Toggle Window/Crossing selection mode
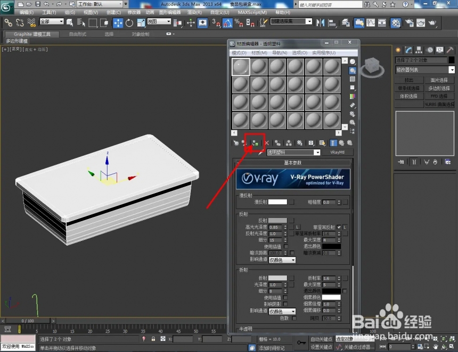Screen dimensions: 458x352 (104, 22)
